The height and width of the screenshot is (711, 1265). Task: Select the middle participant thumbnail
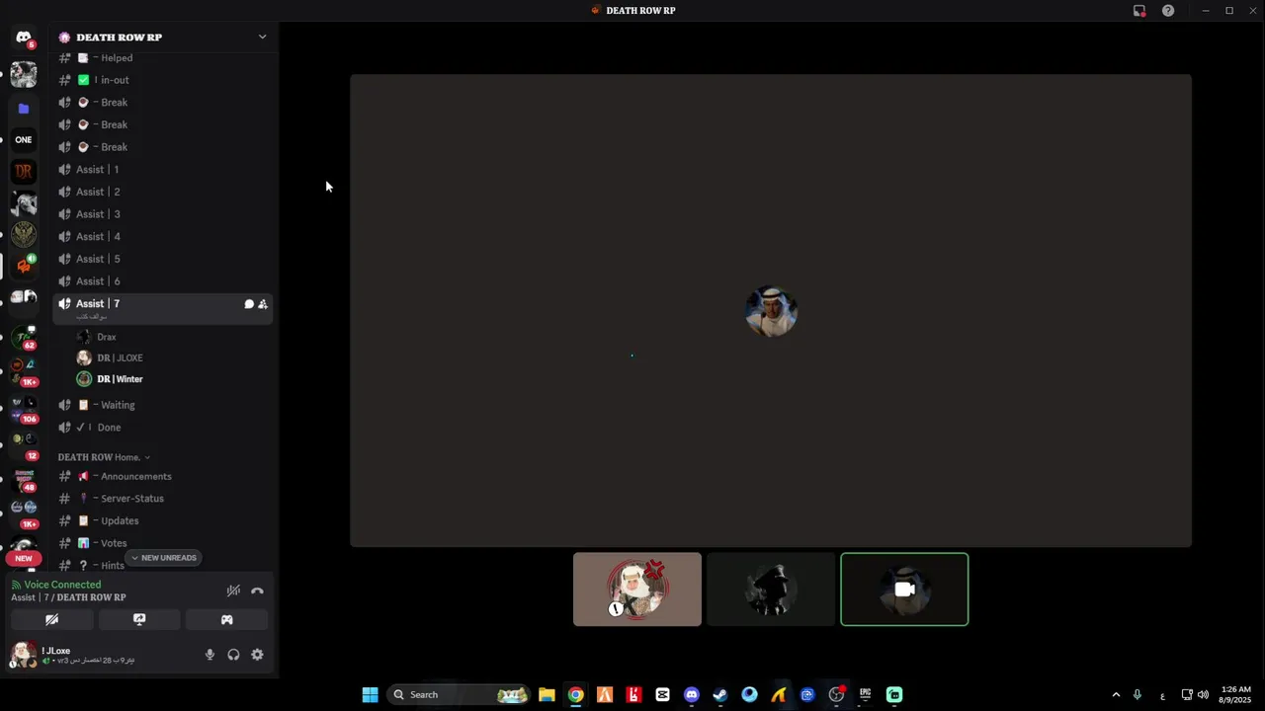click(x=771, y=590)
